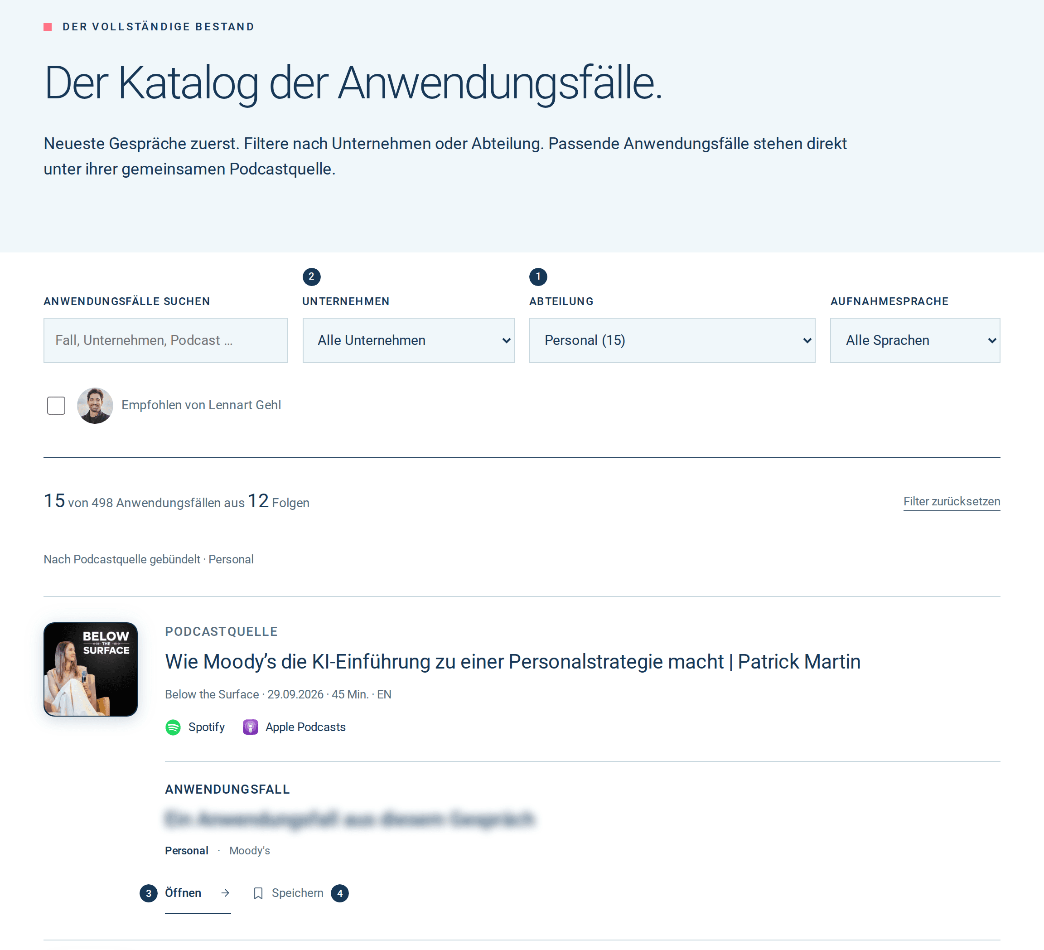Enable the 'Empfohlen von Lennart Gehl' checkbox
This screenshot has height=950, width=1044.
(x=56, y=406)
